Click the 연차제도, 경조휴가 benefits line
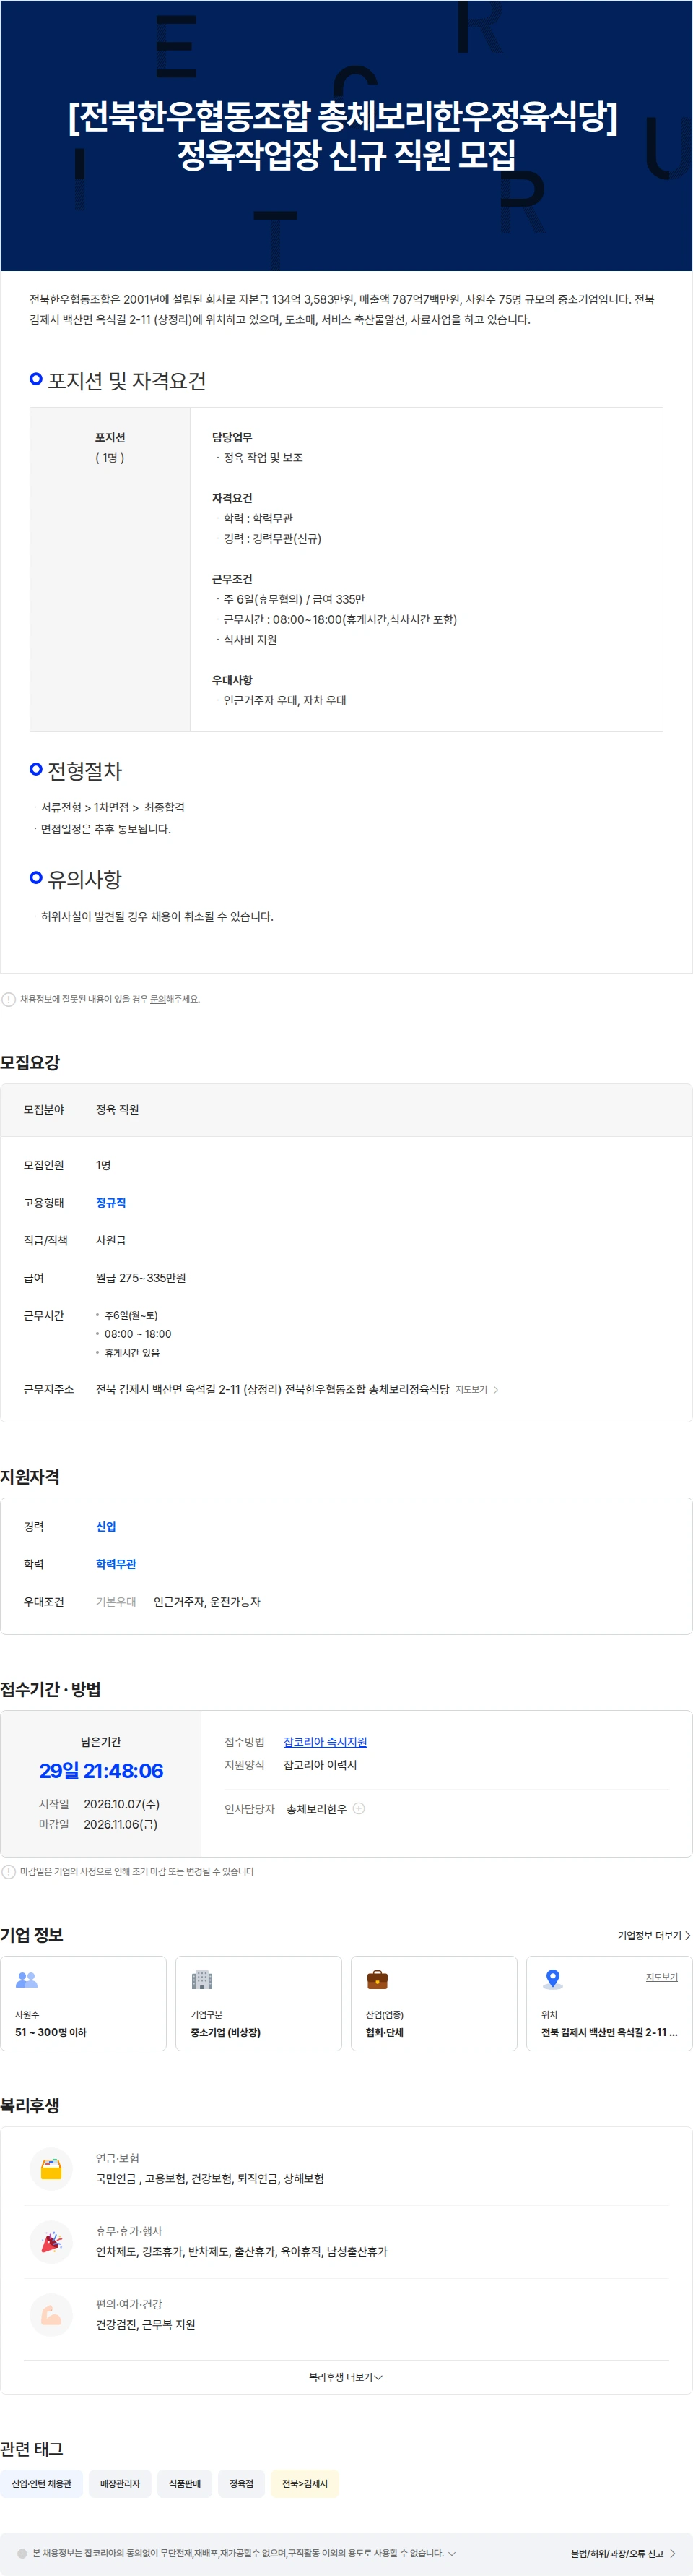Image resolution: width=693 pixels, height=2576 pixels. (x=242, y=2252)
